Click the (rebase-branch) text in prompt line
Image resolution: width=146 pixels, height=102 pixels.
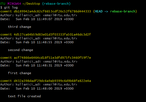pos(56,4)
